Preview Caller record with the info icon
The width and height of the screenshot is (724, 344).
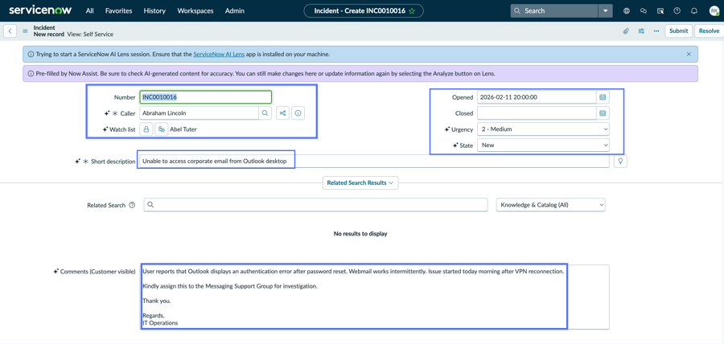pos(298,113)
